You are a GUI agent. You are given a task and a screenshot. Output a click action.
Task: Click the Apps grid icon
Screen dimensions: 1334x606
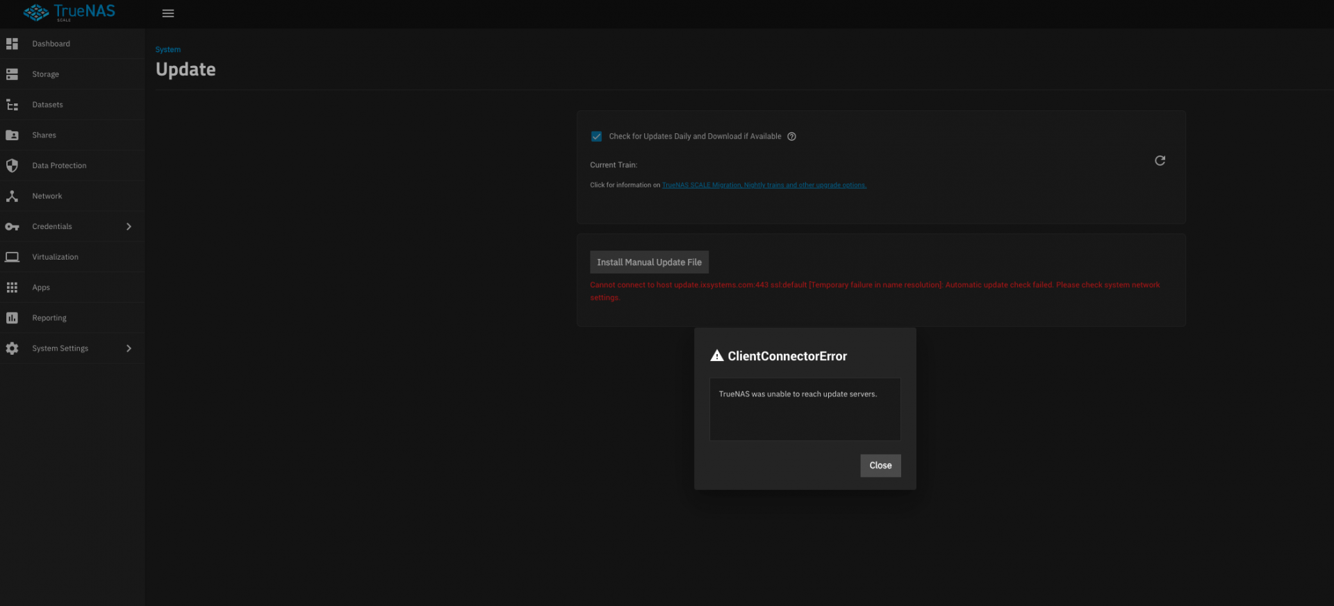coord(12,287)
